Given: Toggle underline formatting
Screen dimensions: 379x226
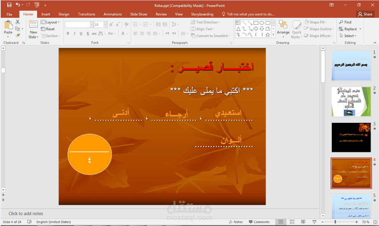Looking at the screenshot, I should pos(80,33).
